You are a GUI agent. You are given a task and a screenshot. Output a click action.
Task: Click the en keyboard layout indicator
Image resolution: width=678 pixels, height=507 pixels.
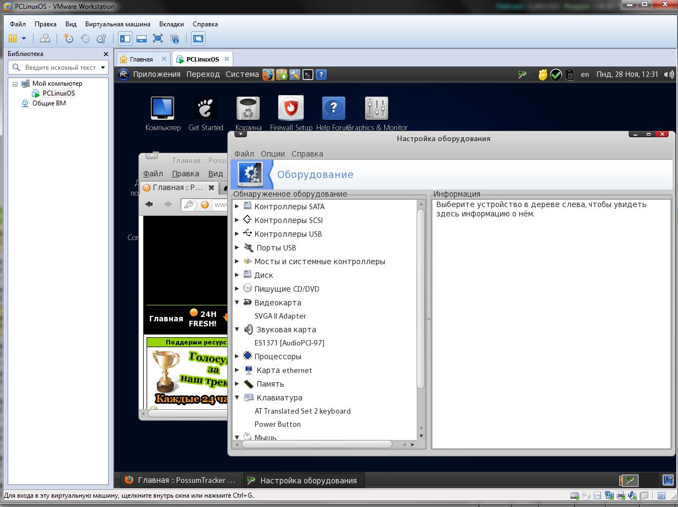pos(585,75)
